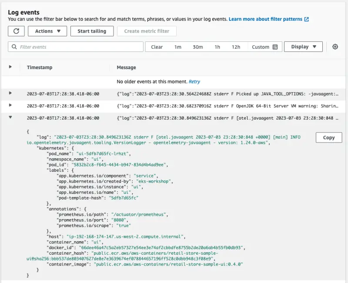Expand the OpenJDK 64-Bit Server VM log row

tap(10, 105)
